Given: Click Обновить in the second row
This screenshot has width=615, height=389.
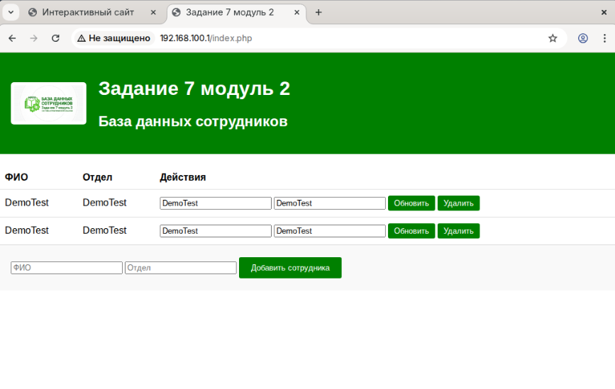Looking at the screenshot, I should (411, 231).
